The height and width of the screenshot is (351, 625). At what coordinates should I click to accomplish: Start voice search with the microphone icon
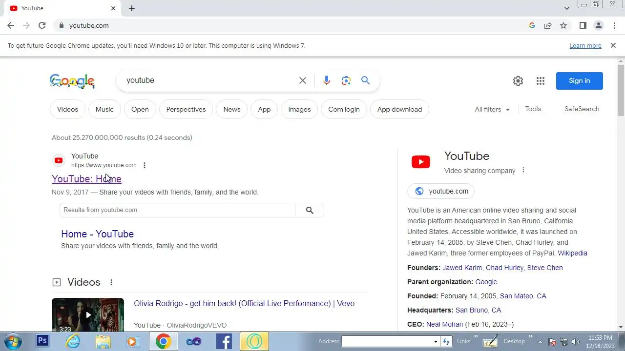[327, 80]
